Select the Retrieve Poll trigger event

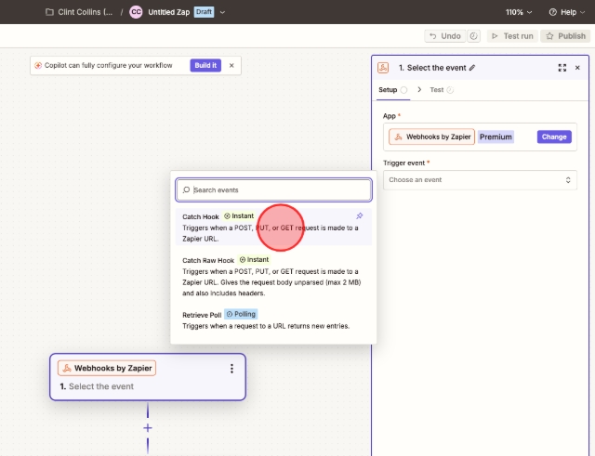(x=273, y=319)
